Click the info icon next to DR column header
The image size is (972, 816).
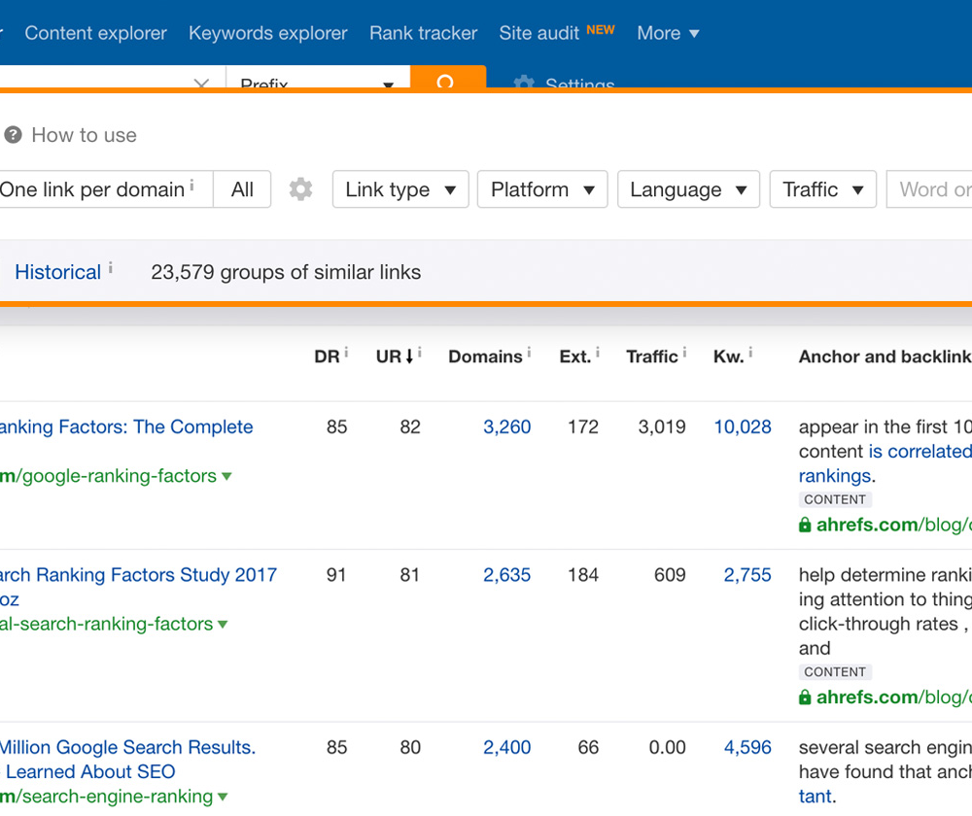[346, 353]
